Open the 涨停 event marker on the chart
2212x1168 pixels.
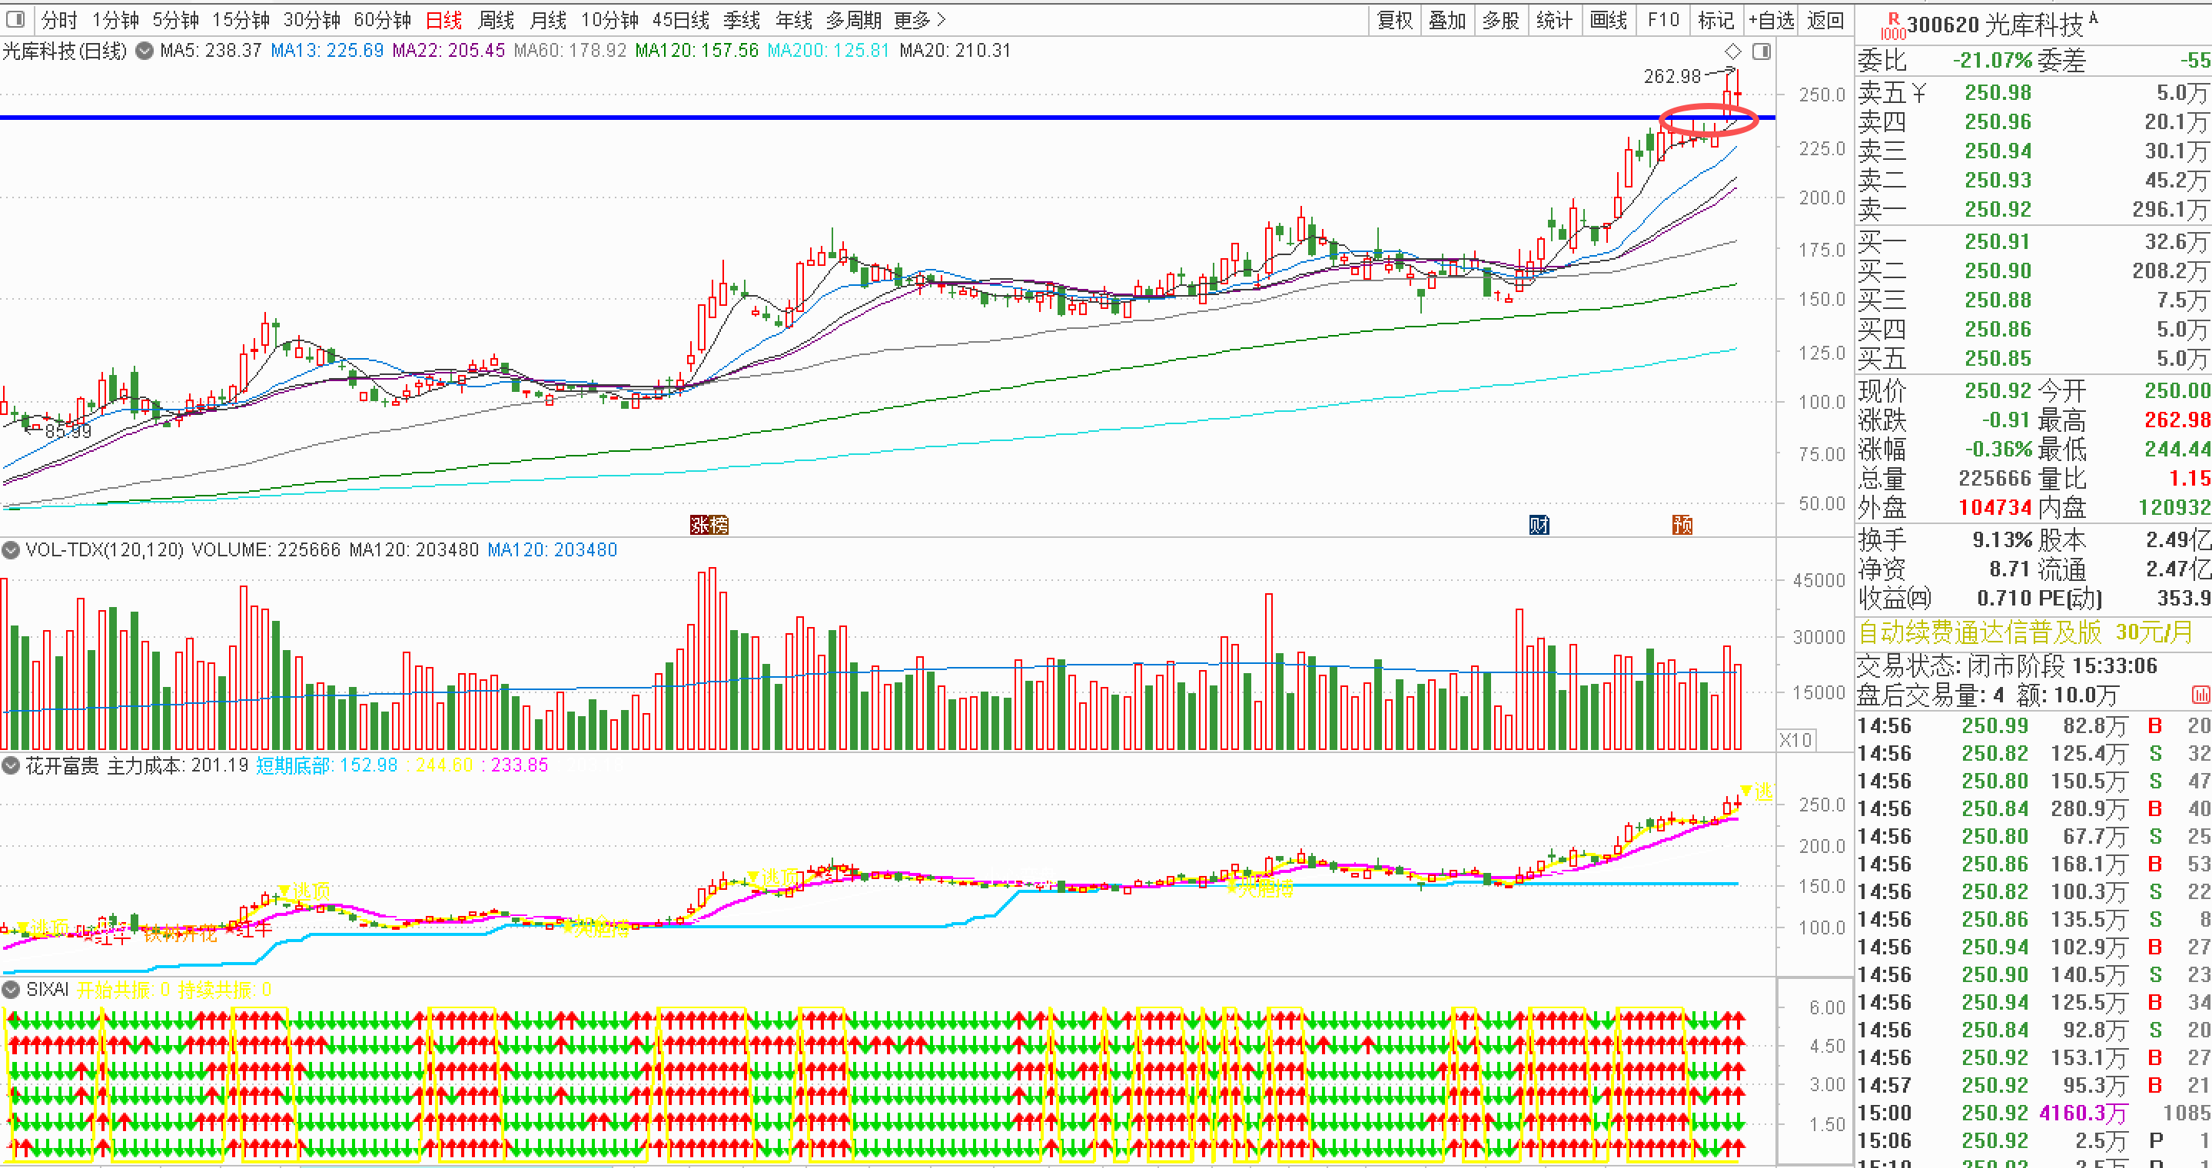(x=709, y=524)
